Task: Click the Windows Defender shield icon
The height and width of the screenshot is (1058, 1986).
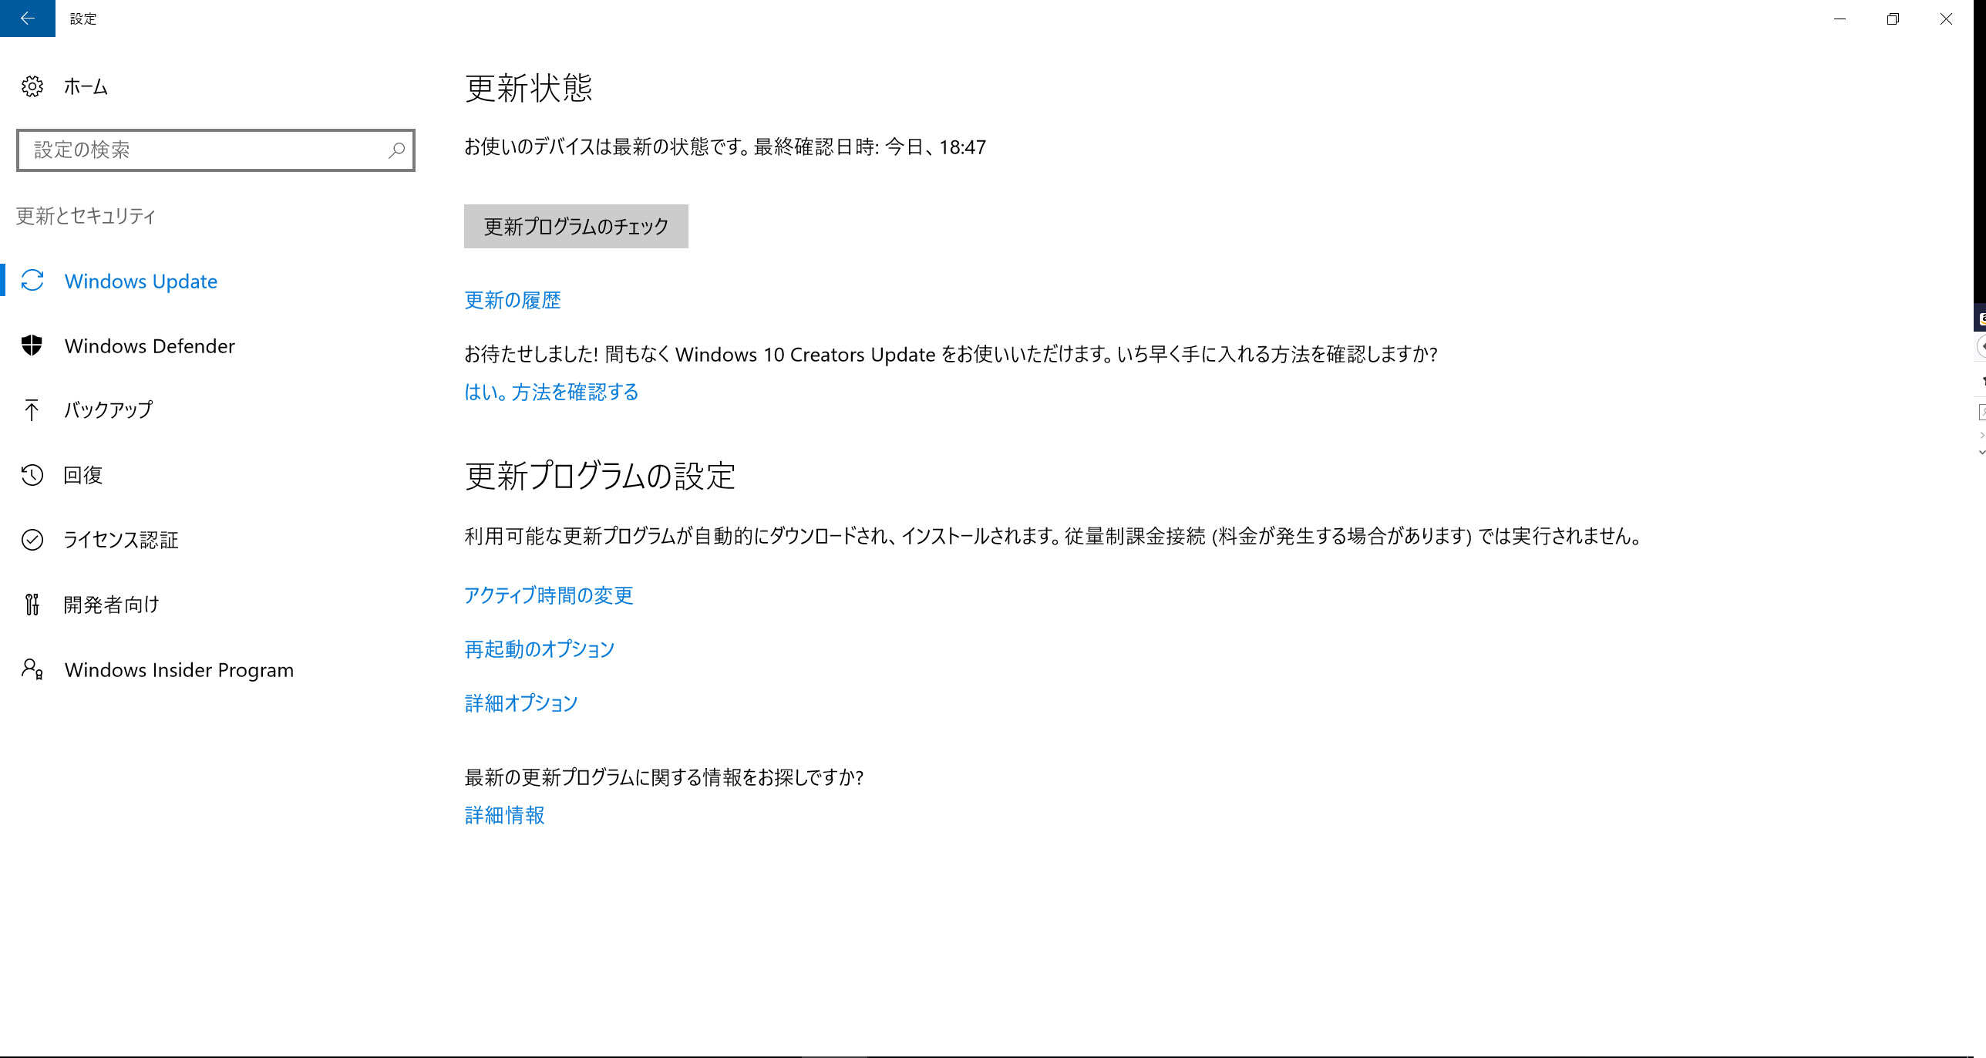Action: click(32, 345)
